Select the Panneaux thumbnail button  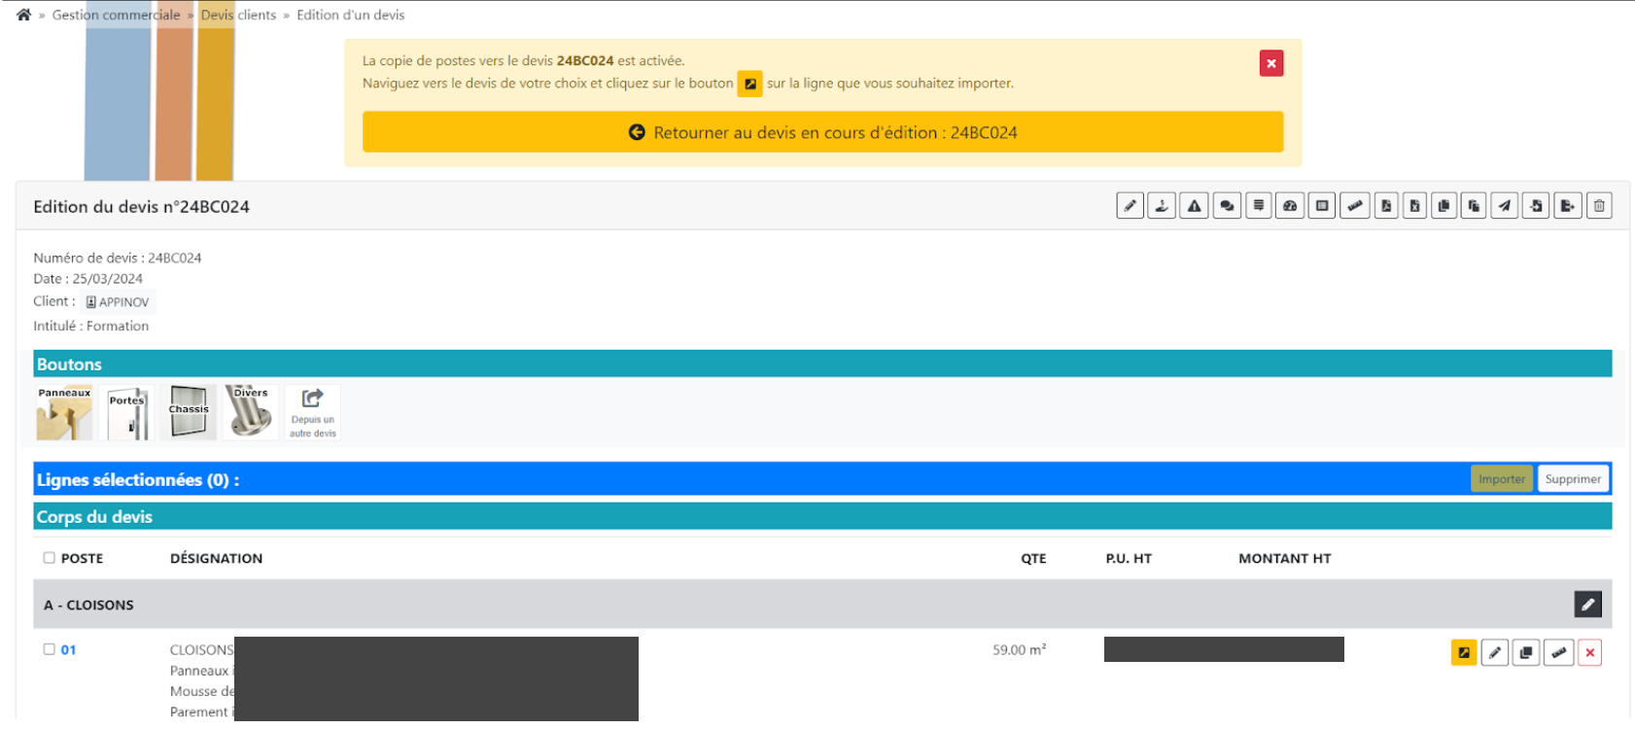64,412
